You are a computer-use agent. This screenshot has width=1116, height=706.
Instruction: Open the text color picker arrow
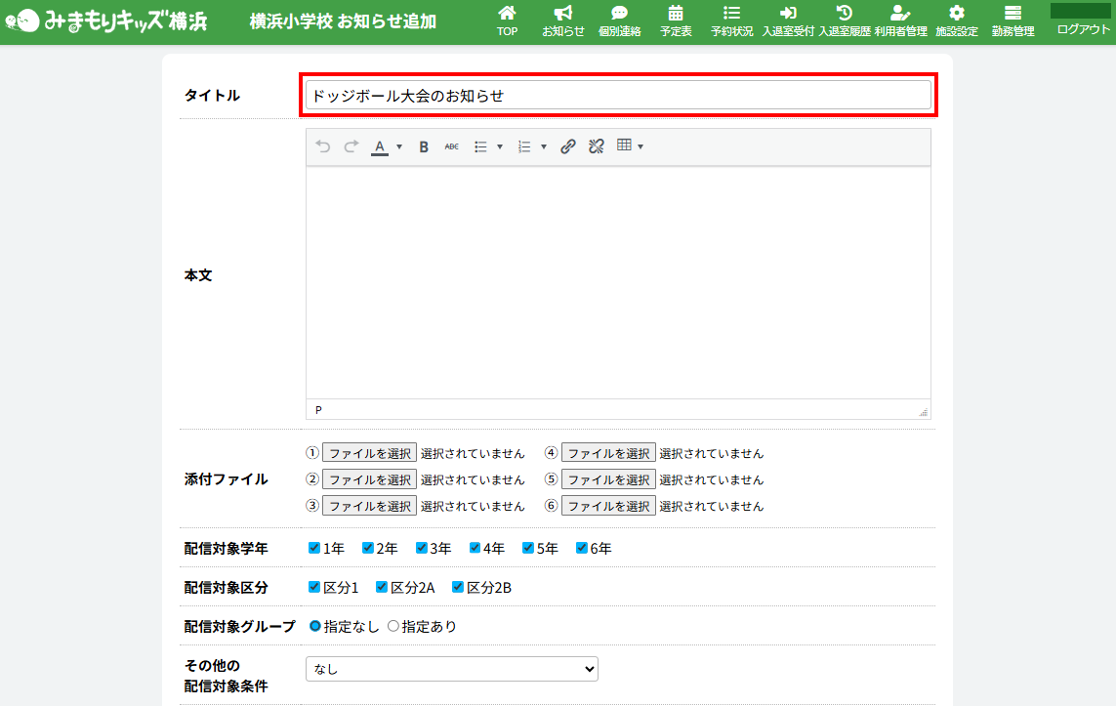399,146
